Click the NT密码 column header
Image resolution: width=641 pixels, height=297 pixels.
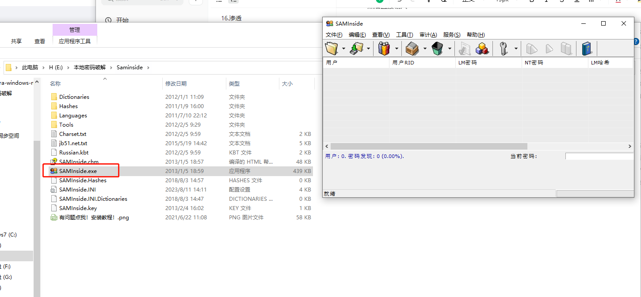click(555, 63)
